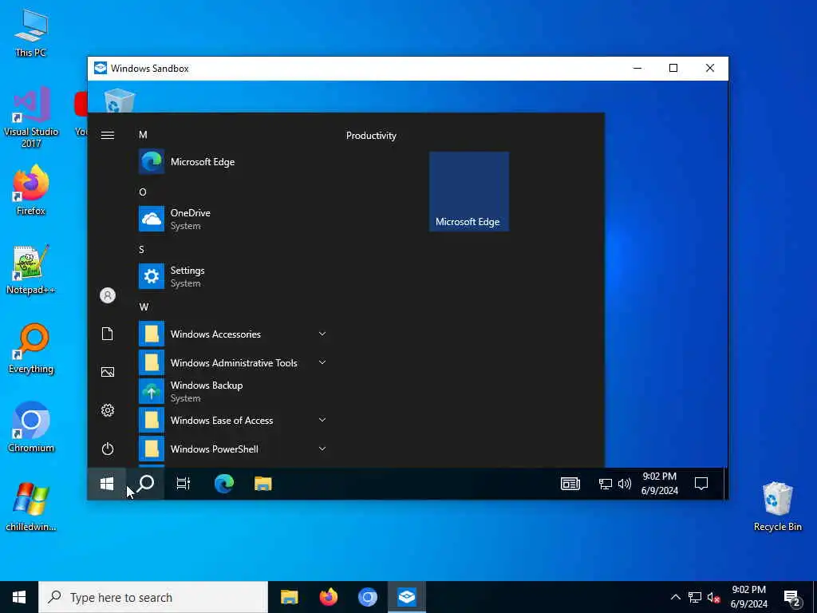
Task: Open Pictures from Start menu sidebar
Action: tap(108, 372)
